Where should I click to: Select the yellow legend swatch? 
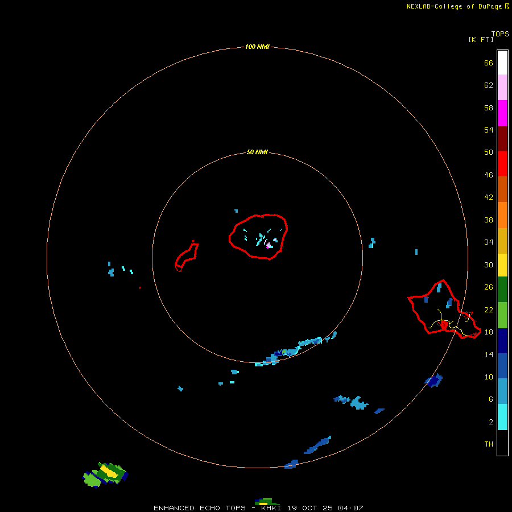pyautogui.click(x=502, y=265)
